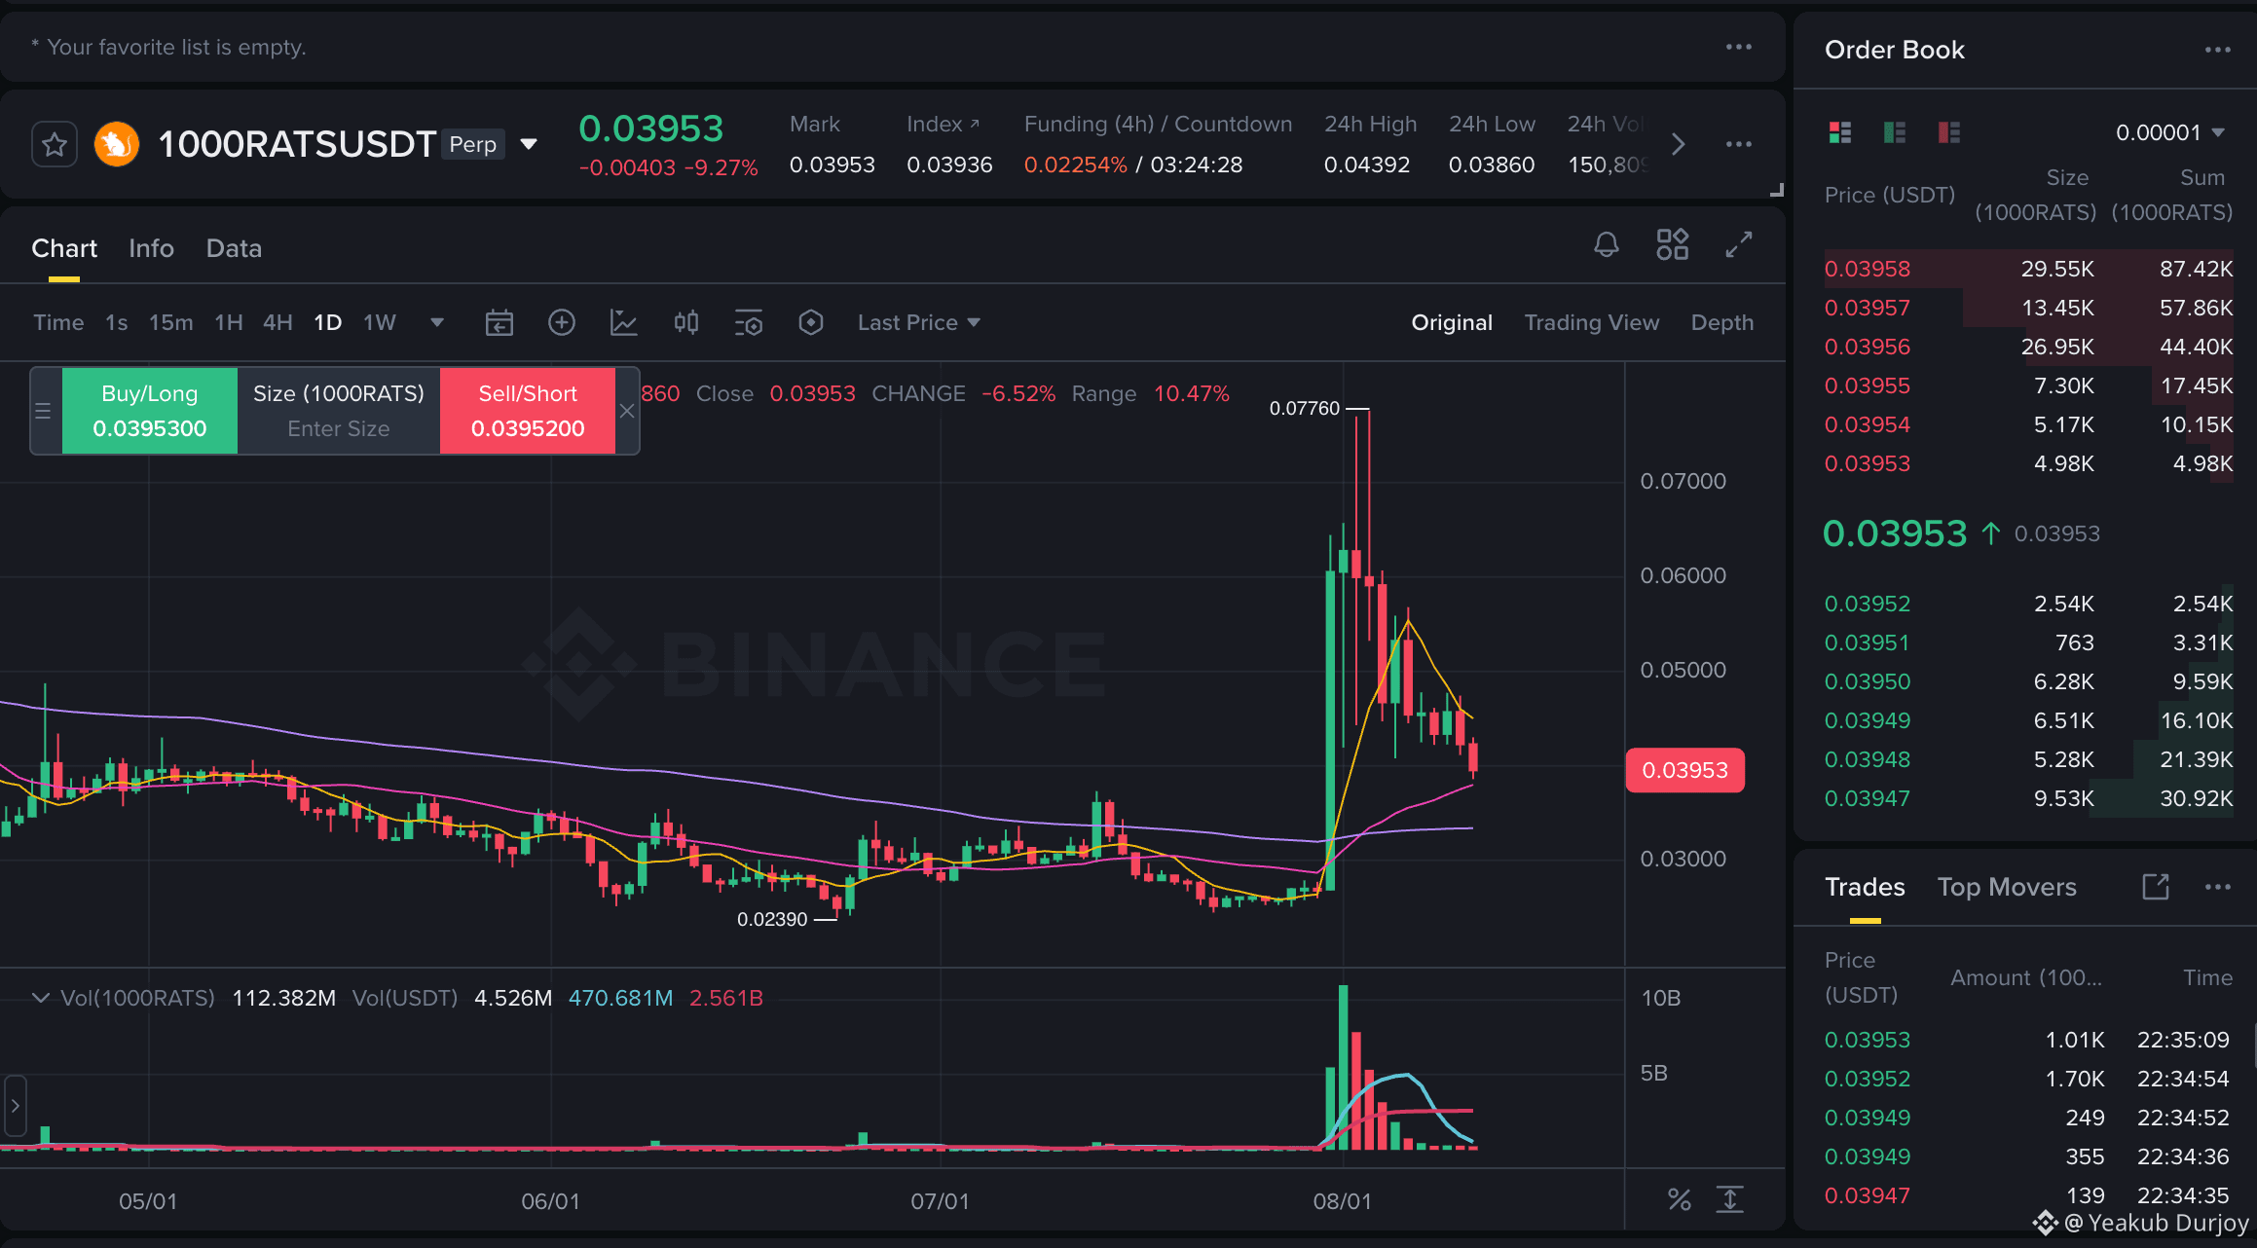
Task: Open the chart display settings list icon
Action: coord(749,322)
